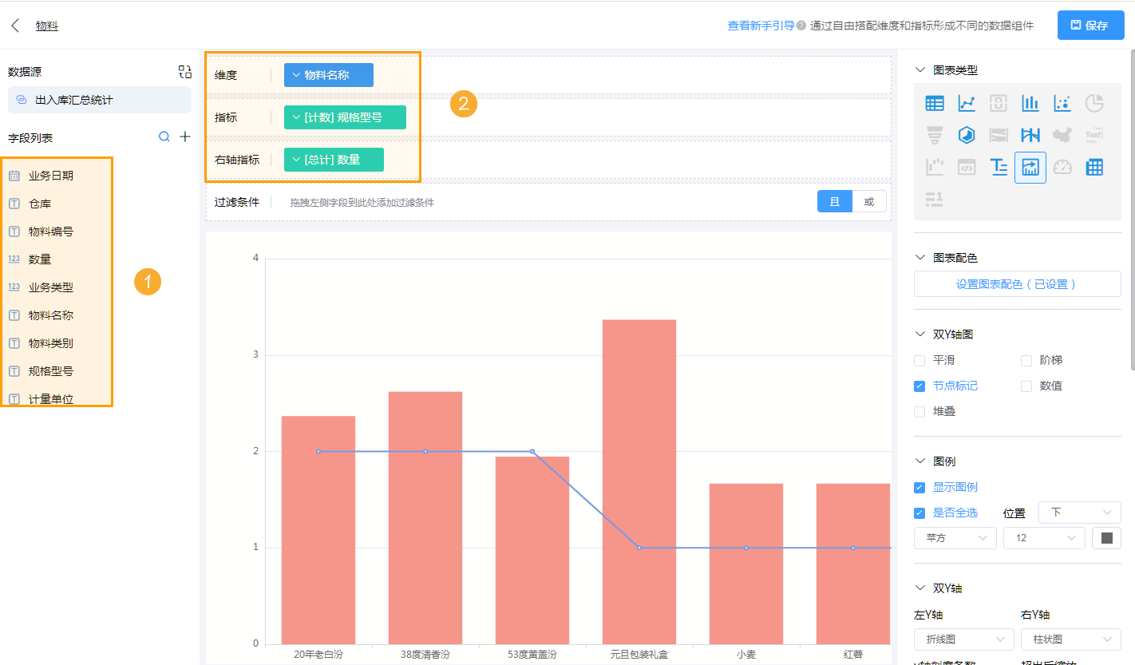Open the 位置 legend position dropdown
1135x665 pixels.
pos(1079,512)
